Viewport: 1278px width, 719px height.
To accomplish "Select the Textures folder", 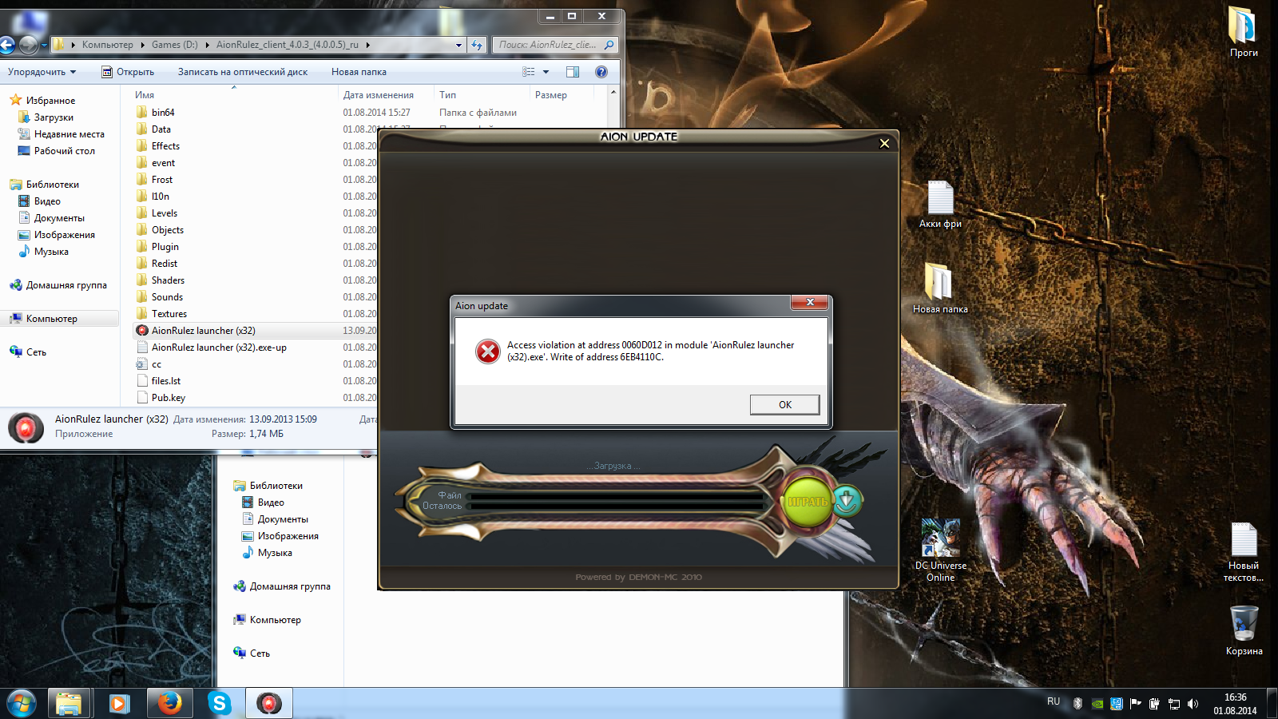I will [169, 314].
